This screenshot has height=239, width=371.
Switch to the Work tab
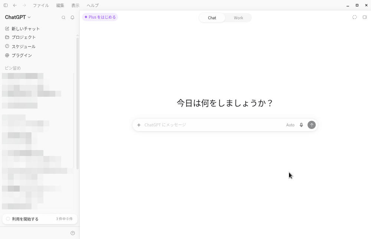pyautogui.click(x=239, y=18)
